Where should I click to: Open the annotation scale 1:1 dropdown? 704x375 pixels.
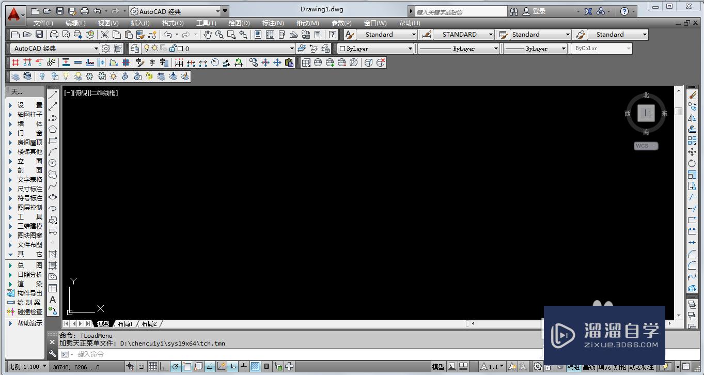coord(492,367)
